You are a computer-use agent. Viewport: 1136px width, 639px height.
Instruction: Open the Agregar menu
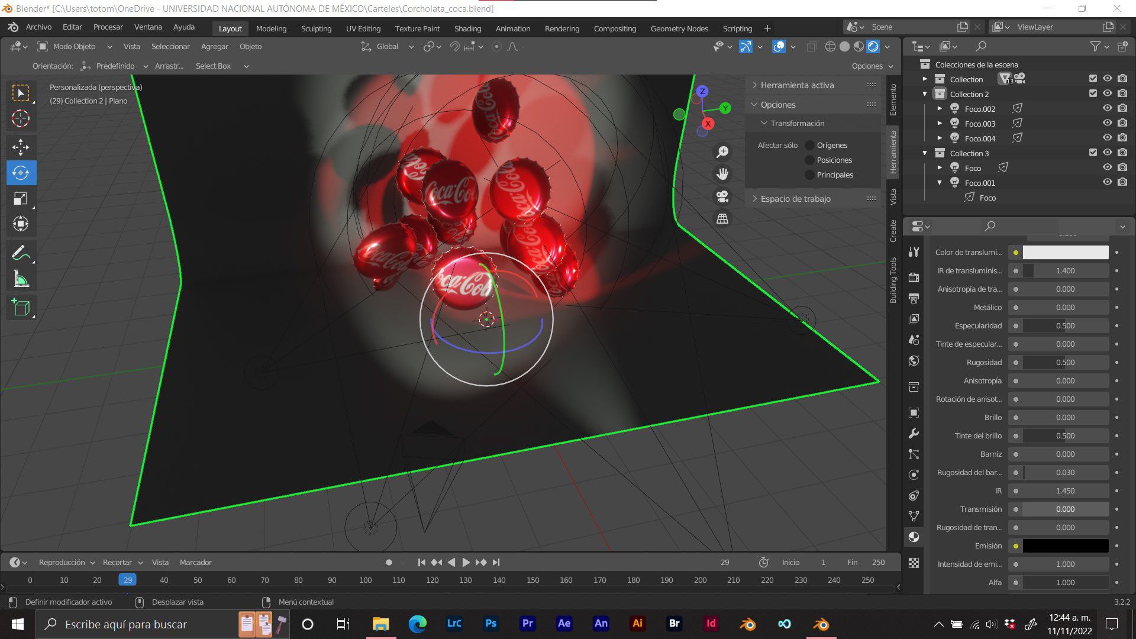[x=214, y=46]
